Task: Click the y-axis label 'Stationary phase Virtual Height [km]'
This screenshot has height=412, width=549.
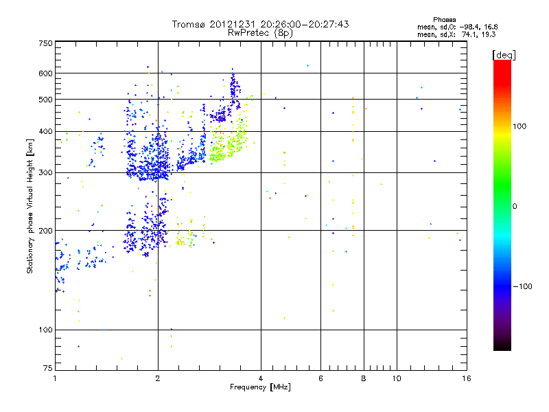Action: [30, 206]
